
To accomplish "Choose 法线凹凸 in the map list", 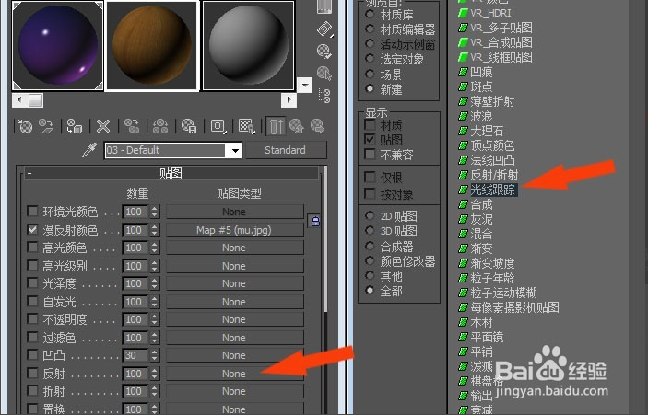I will (492, 160).
